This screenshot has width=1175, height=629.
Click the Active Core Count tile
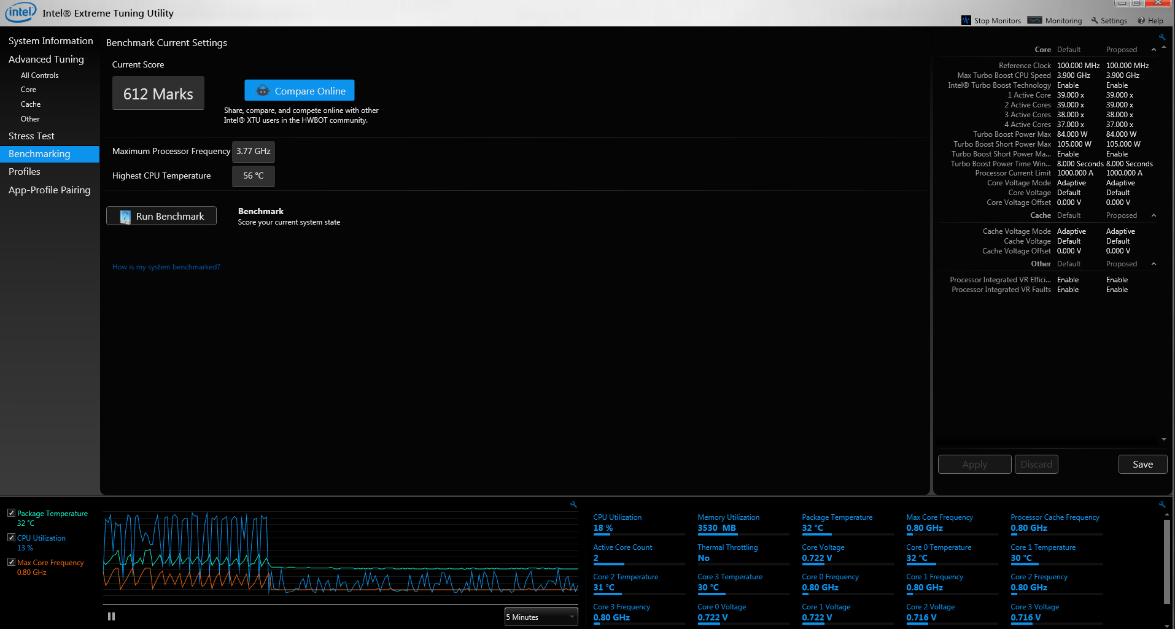[638, 553]
